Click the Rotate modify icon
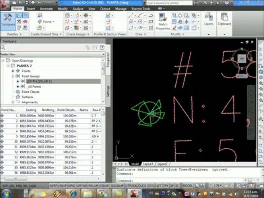Image resolution: width=264 pixels, height=198 pixels. [180, 15]
